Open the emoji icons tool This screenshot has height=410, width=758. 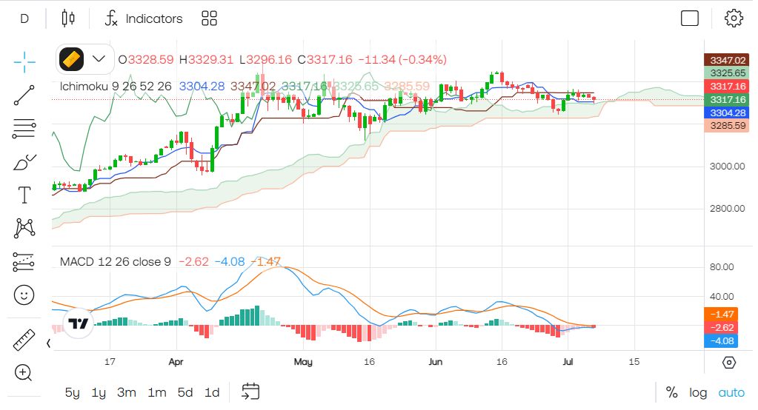click(24, 295)
